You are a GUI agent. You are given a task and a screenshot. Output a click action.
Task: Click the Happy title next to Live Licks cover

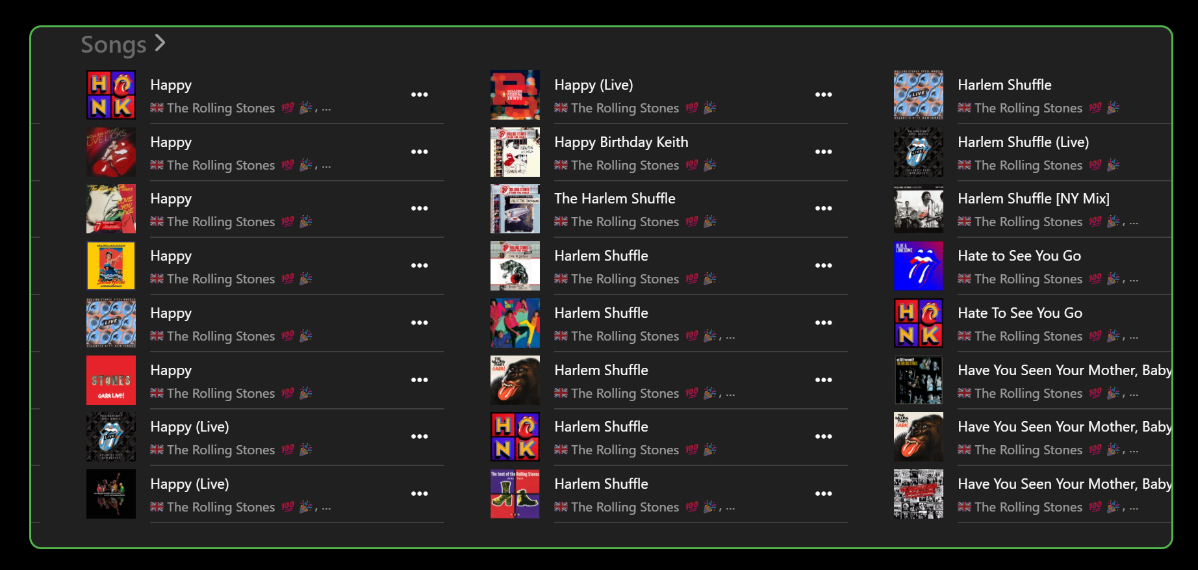pyautogui.click(x=171, y=142)
